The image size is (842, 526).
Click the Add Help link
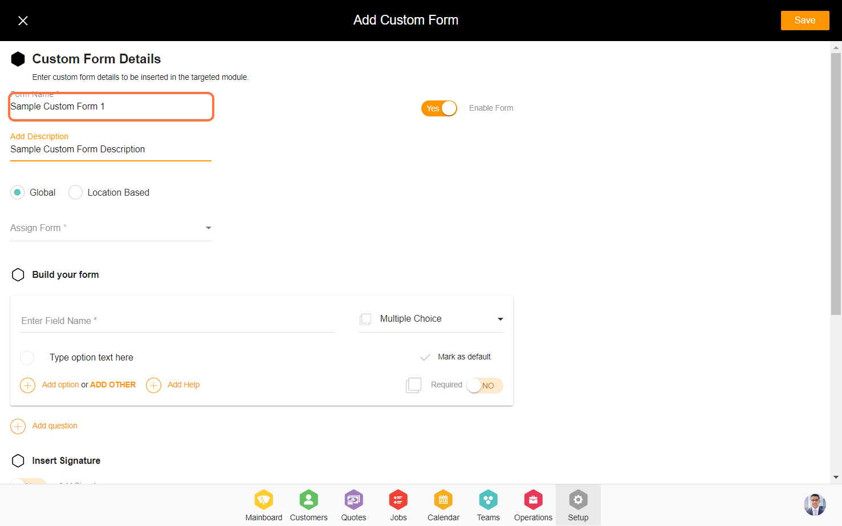click(x=184, y=385)
